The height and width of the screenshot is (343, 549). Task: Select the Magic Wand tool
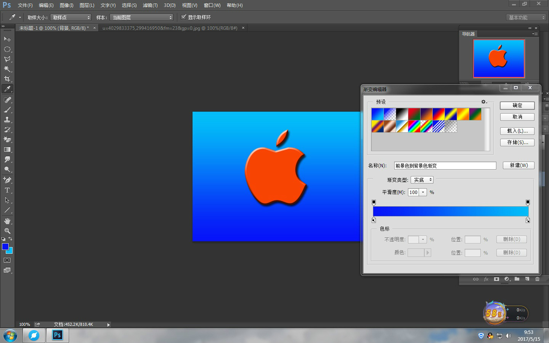[x=7, y=69]
